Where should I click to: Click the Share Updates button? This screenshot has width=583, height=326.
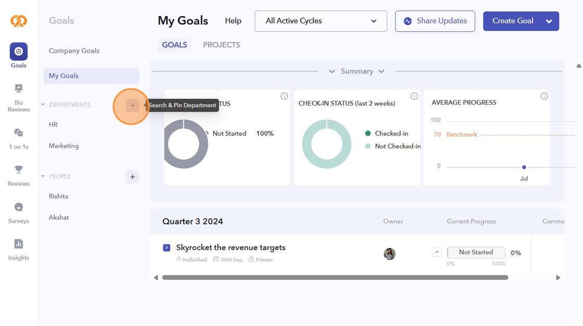435,21
